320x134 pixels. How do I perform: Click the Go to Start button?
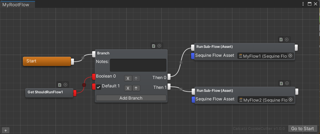[302, 128]
